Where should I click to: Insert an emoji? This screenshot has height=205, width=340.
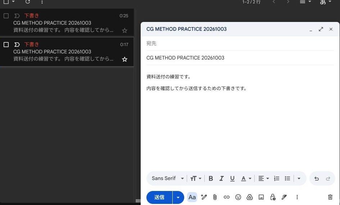tap(238, 197)
